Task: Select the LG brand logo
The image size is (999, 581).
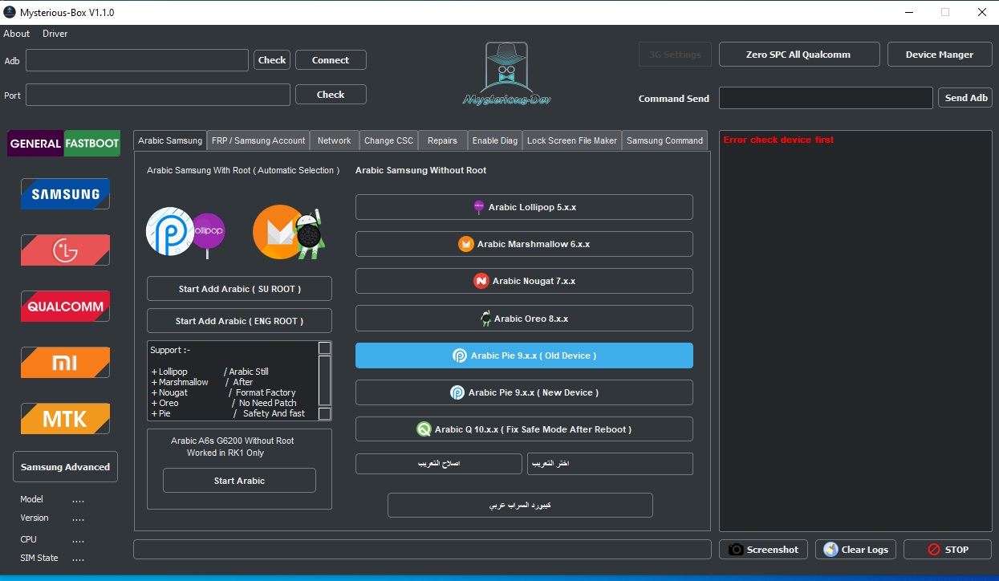Action: click(x=65, y=250)
